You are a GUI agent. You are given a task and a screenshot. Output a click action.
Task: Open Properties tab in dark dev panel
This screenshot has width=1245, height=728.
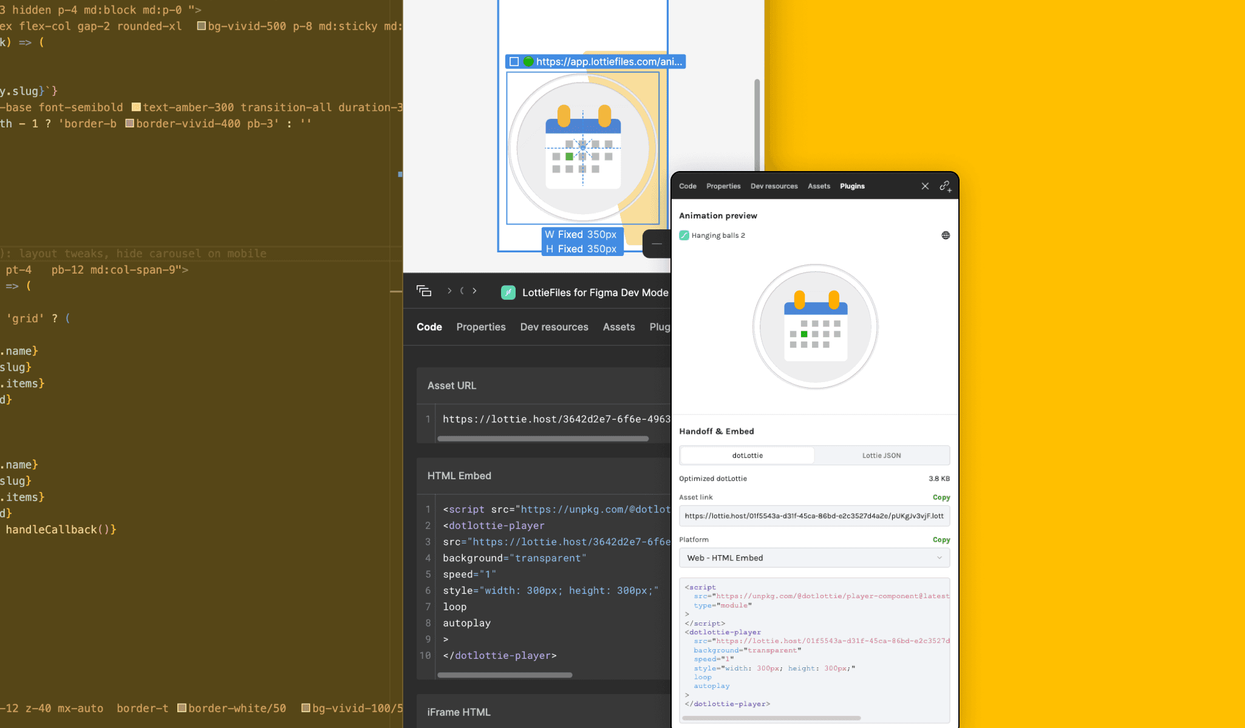coord(481,327)
